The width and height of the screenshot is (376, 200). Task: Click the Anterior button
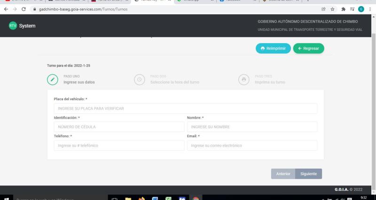pos(283,174)
